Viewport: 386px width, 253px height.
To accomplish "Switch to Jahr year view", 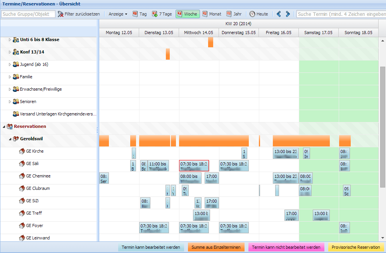I will (x=234, y=14).
